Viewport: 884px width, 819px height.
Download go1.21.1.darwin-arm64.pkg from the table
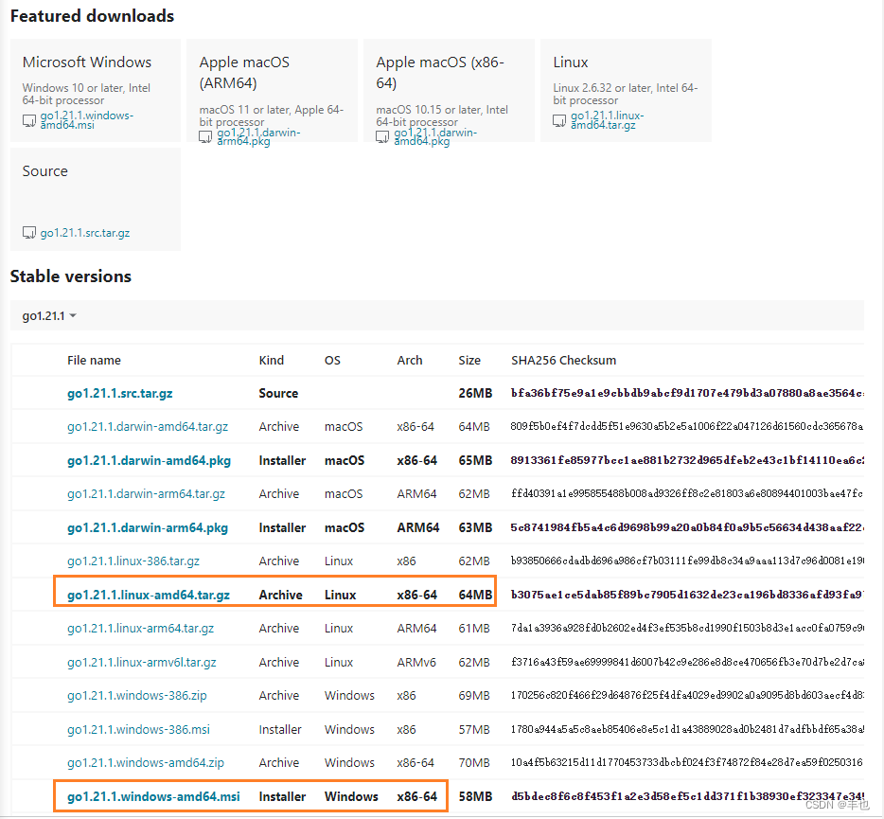[148, 527]
